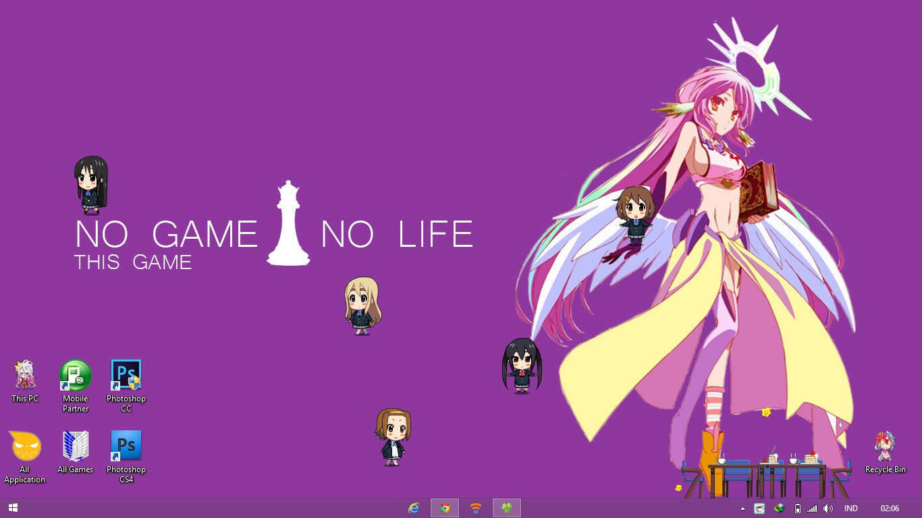922x518 pixels.
Task: Open the 02:06 taskbar clock
Action: pos(890,509)
